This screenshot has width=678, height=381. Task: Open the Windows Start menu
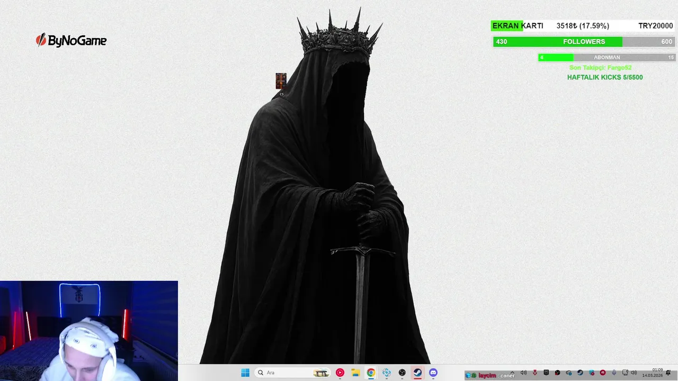click(245, 373)
